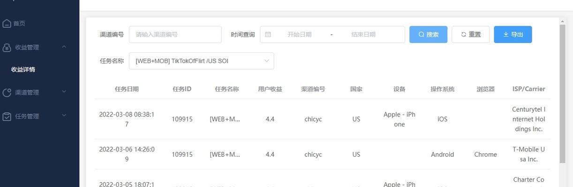
Task: Click the vertical scrollbar of the page
Action: [563, 93]
